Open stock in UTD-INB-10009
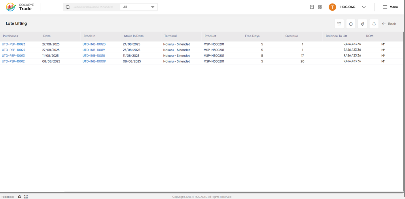405x199 pixels. (x=94, y=61)
